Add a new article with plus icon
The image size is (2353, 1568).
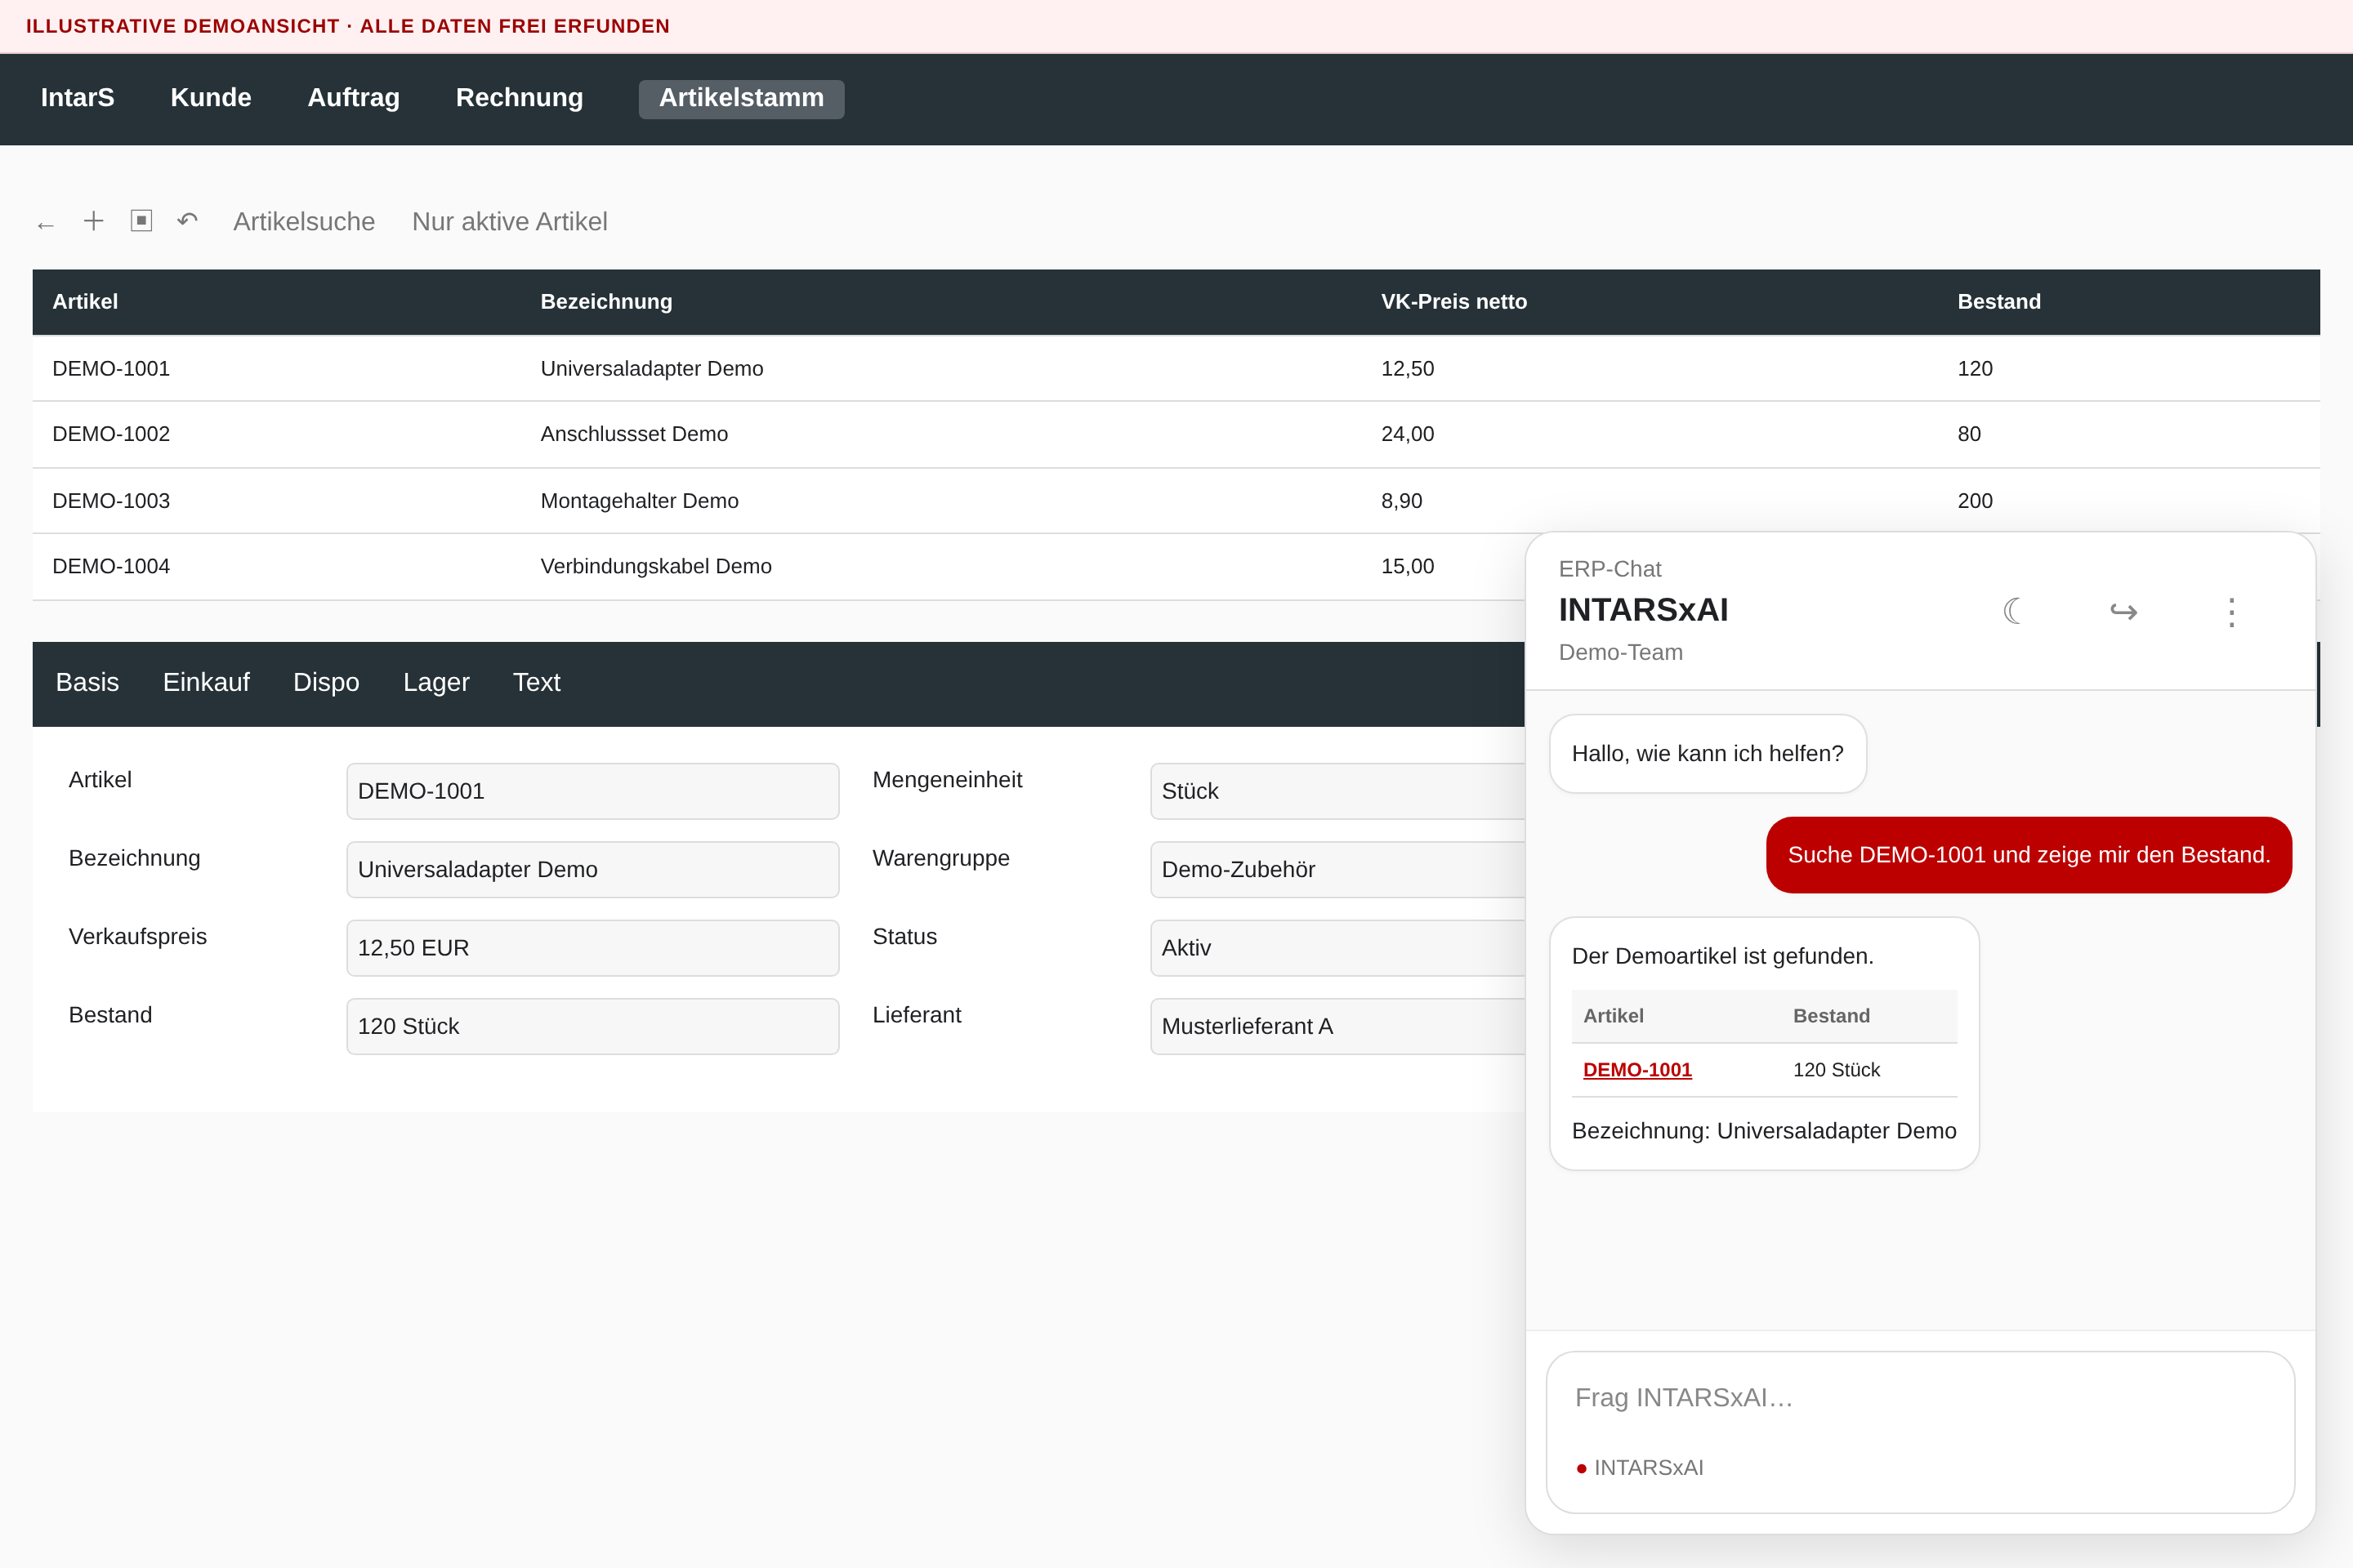pyautogui.click(x=93, y=221)
